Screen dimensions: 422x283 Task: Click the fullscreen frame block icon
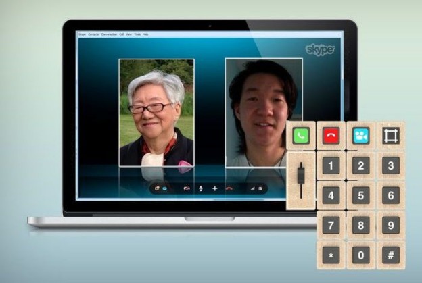tap(391, 136)
